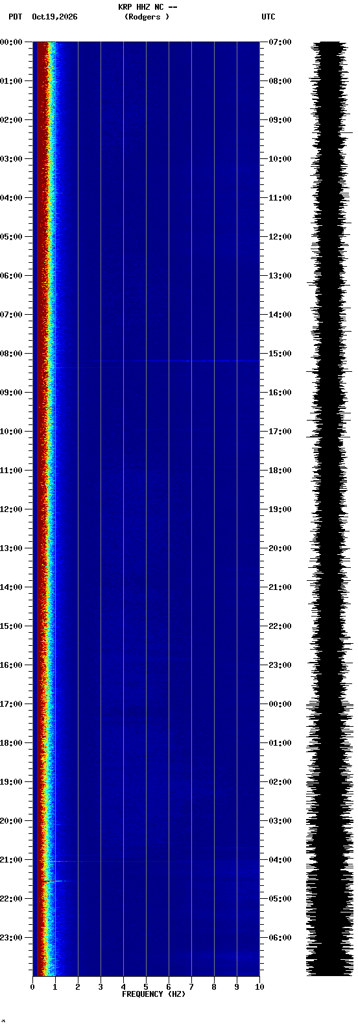
Task: Click the (Rodgers) station name
Action: pos(147,17)
